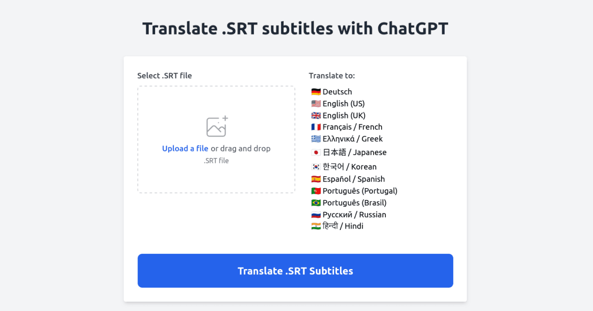Select Português (Portugal) language option
This screenshot has height=311, width=593.
354,191
